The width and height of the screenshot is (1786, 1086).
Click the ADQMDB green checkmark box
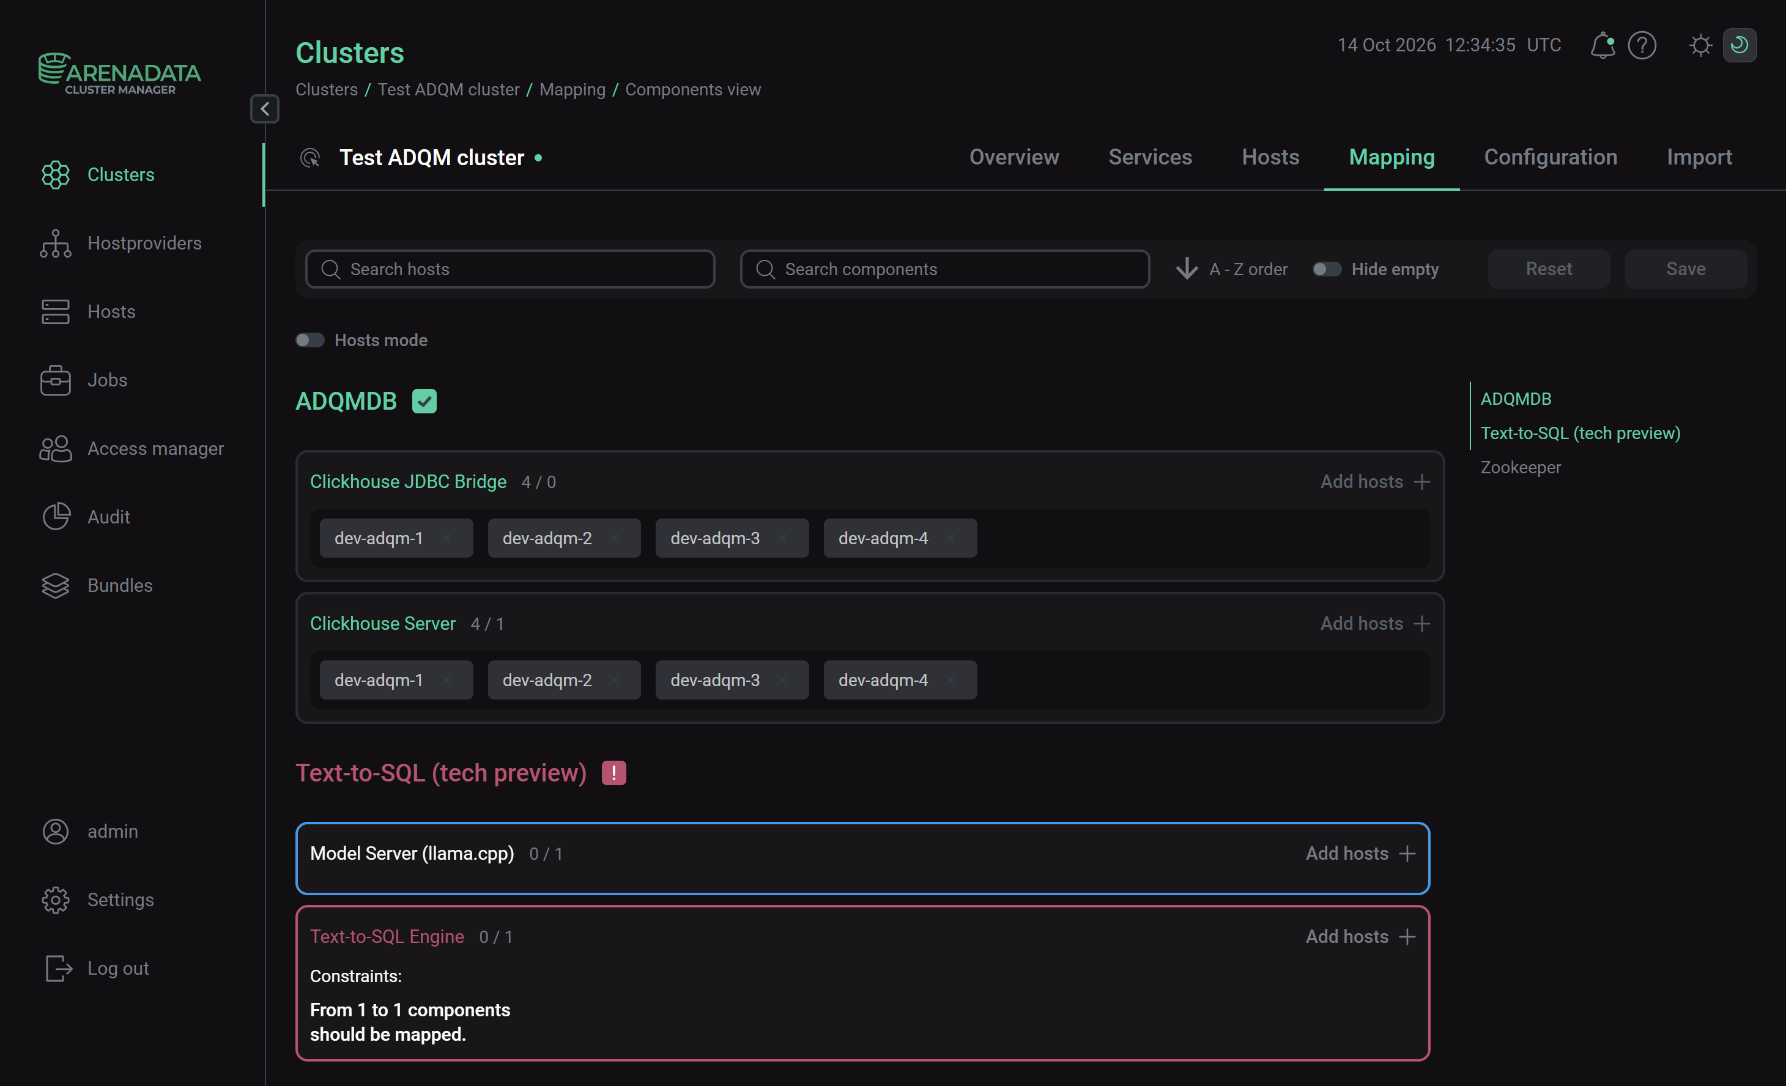click(424, 401)
